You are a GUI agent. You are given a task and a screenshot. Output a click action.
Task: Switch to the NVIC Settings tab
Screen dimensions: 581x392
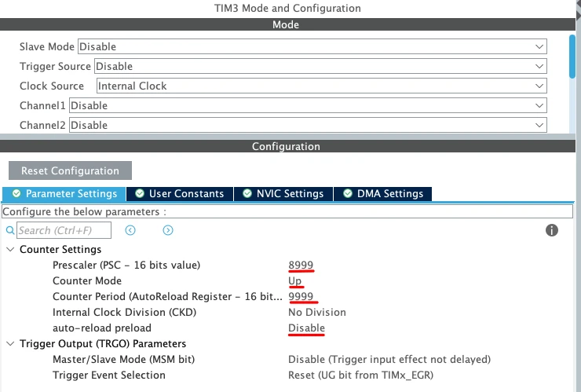coord(283,193)
